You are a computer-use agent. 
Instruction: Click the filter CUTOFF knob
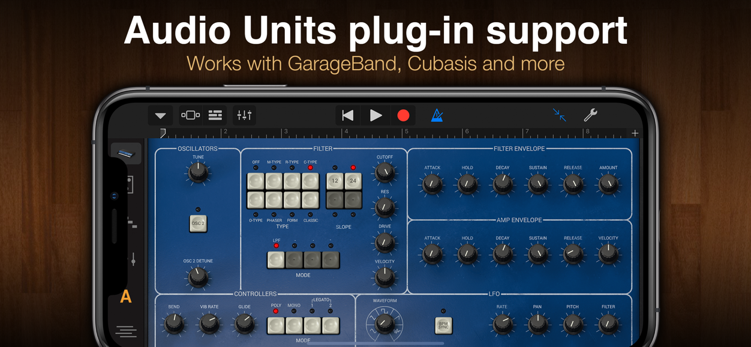384,173
